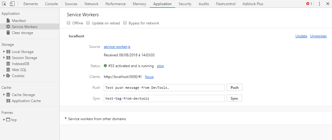Expand the Local Storage tree node
Screen dimensions: 332x140
4,51
